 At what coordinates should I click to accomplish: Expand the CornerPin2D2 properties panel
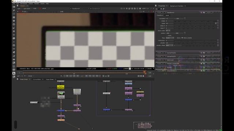click(157, 53)
